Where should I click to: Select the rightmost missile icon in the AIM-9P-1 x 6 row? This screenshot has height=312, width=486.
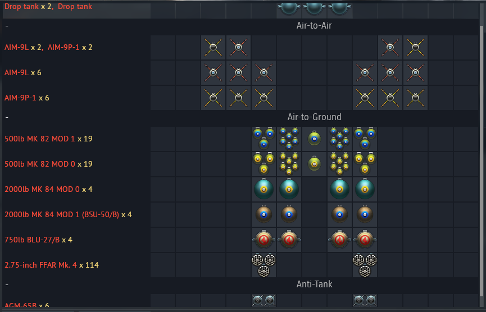pyautogui.click(x=415, y=98)
